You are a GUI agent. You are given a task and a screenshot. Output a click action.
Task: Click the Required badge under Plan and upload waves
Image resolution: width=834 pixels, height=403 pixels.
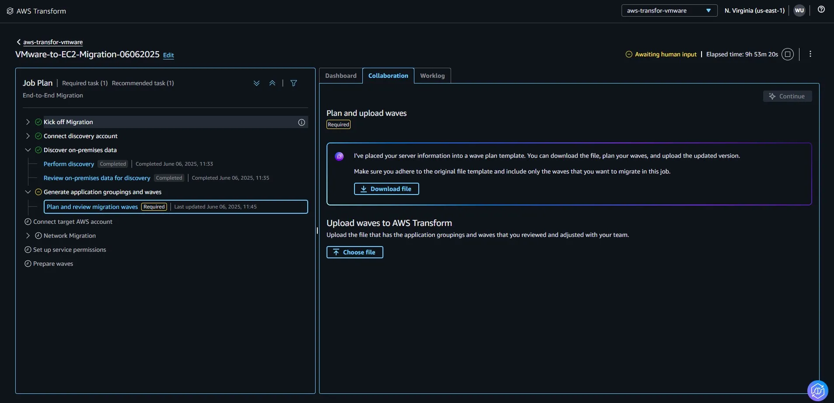[338, 125]
